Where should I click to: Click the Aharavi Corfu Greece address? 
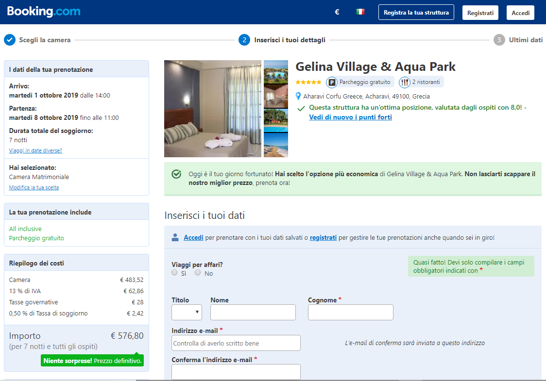click(366, 97)
